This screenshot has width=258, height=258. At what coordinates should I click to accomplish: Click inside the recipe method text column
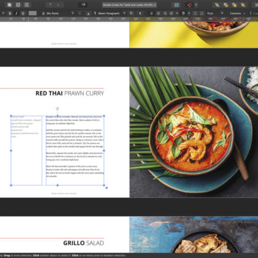[75, 150]
